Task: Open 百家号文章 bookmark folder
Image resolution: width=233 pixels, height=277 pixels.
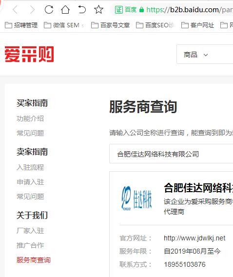Action: (111, 25)
